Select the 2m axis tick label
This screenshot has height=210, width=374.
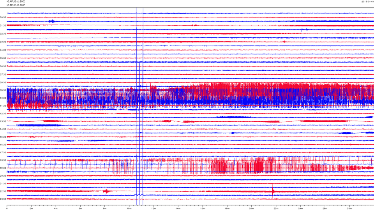click(x=31, y=208)
